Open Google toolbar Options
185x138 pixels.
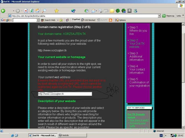pos(120,20)
